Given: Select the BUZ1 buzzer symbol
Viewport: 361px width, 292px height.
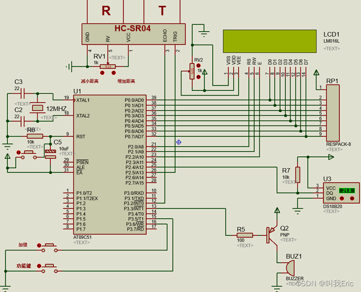Looking at the screenshot, I should (290, 268).
